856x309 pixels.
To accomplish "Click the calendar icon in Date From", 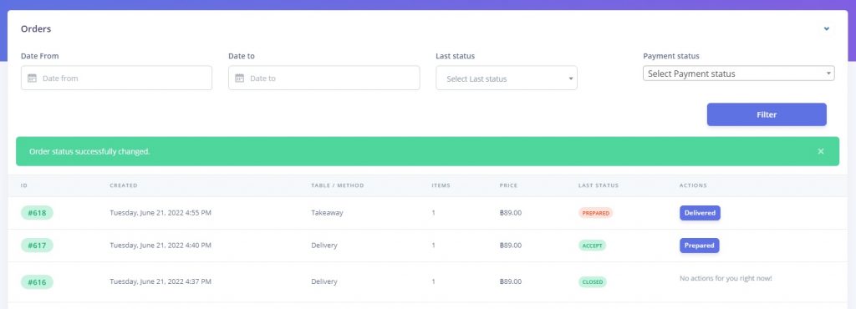I will [x=33, y=79].
